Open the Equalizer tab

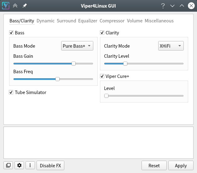coord(88,21)
